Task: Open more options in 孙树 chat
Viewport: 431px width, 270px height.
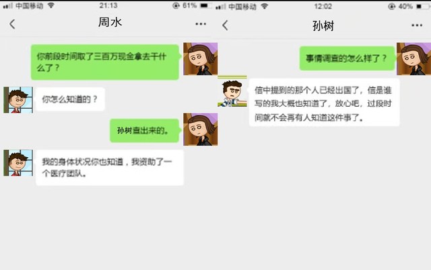Action: pos(417,26)
